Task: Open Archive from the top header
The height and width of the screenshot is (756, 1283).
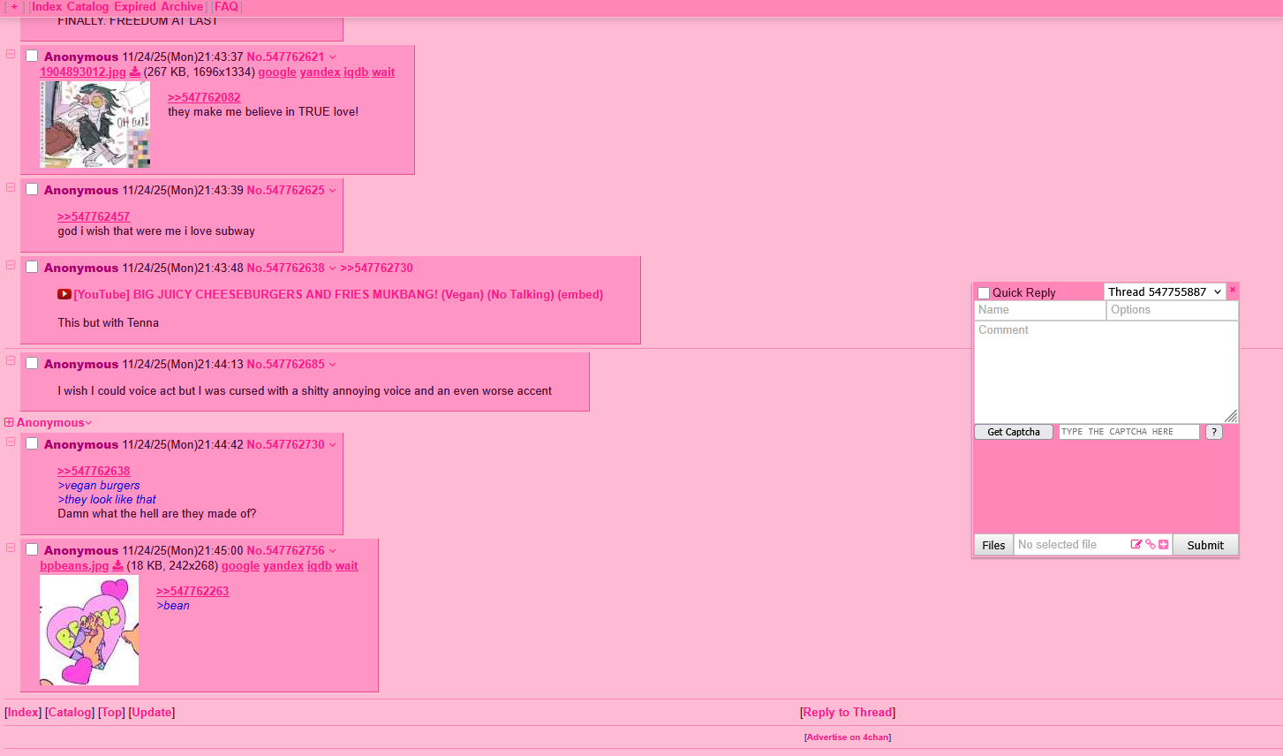Action: coord(182,7)
